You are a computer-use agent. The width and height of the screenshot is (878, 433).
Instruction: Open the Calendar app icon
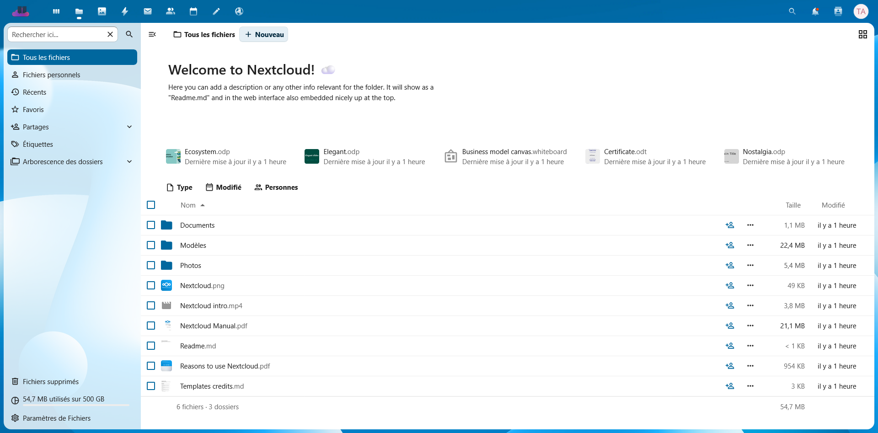[193, 11]
